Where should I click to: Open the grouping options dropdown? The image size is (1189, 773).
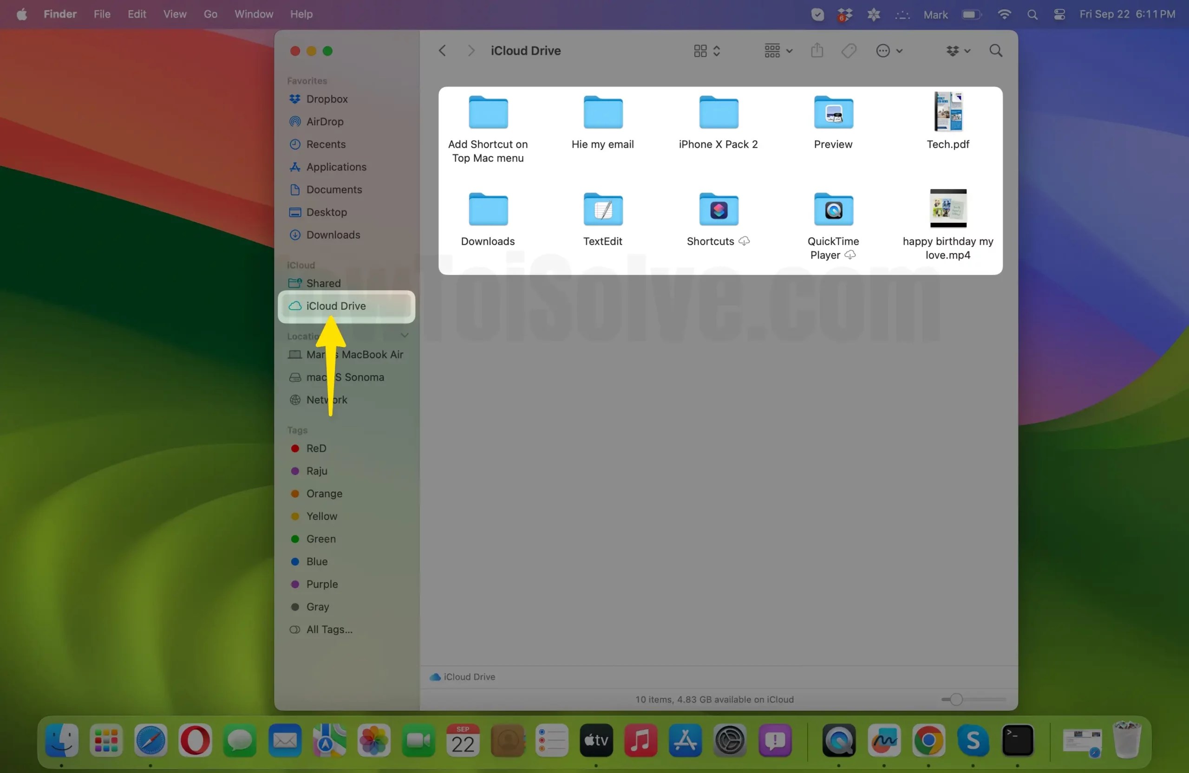(777, 51)
